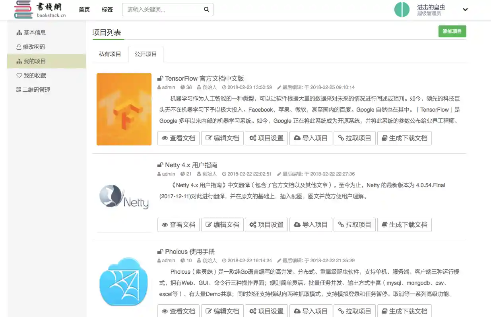The image size is (491, 317).
Task: Click the green 添加项目 button
Action: click(x=452, y=31)
